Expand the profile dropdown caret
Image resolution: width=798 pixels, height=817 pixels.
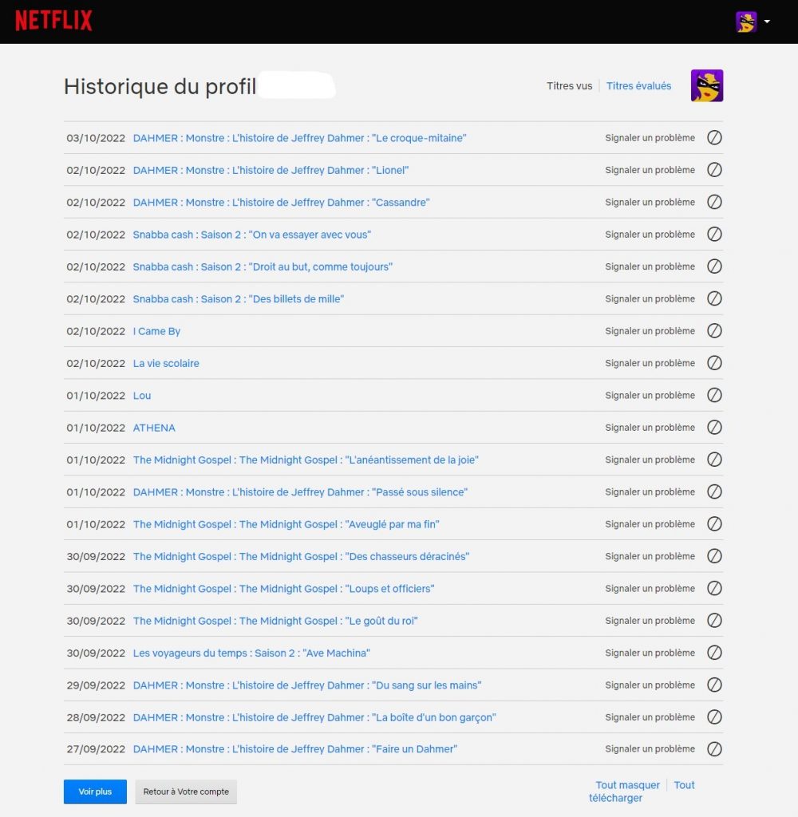tap(767, 22)
